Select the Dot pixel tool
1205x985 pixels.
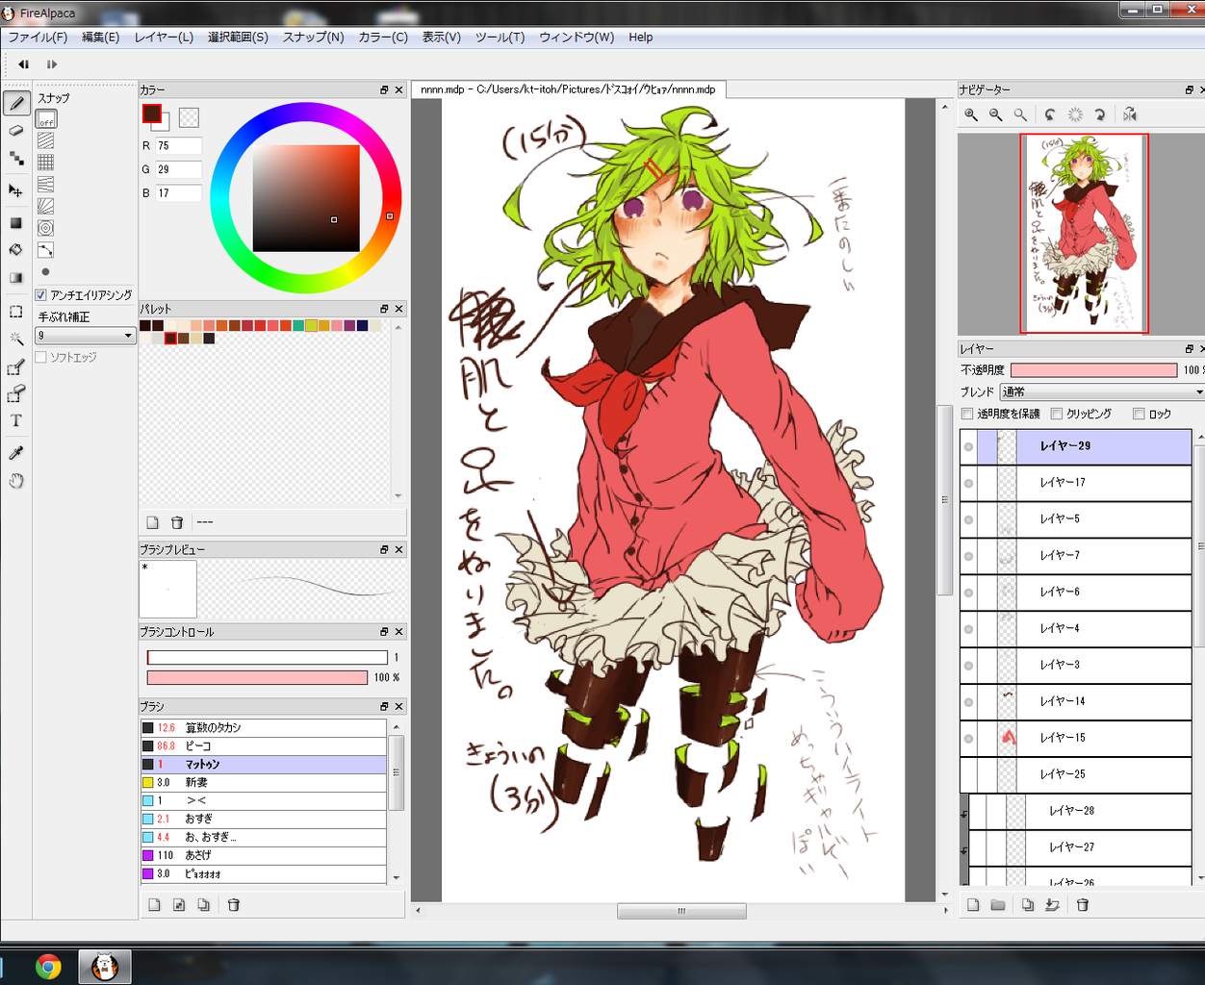coord(16,158)
